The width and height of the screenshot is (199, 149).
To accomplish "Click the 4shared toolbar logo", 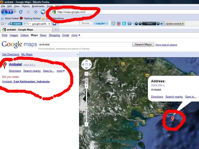I will pyautogui.click(x=15, y=24).
